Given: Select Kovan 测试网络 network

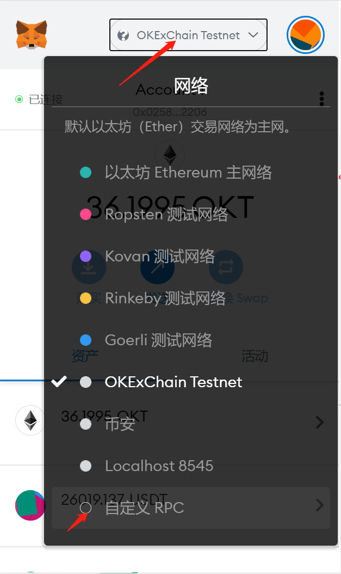Looking at the screenshot, I should pyautogui.click(x=159, y=256).
